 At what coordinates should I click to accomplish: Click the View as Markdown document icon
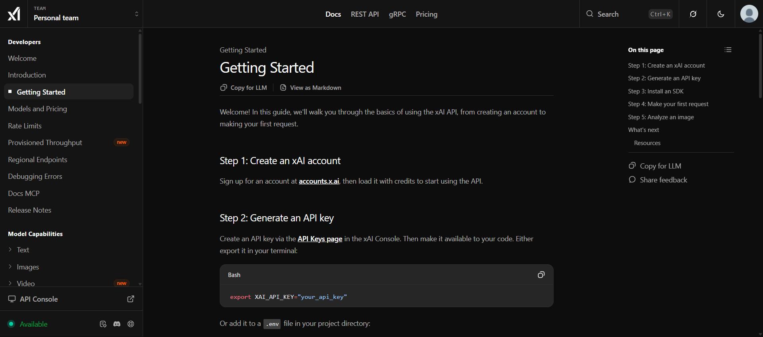click(283, 87)
